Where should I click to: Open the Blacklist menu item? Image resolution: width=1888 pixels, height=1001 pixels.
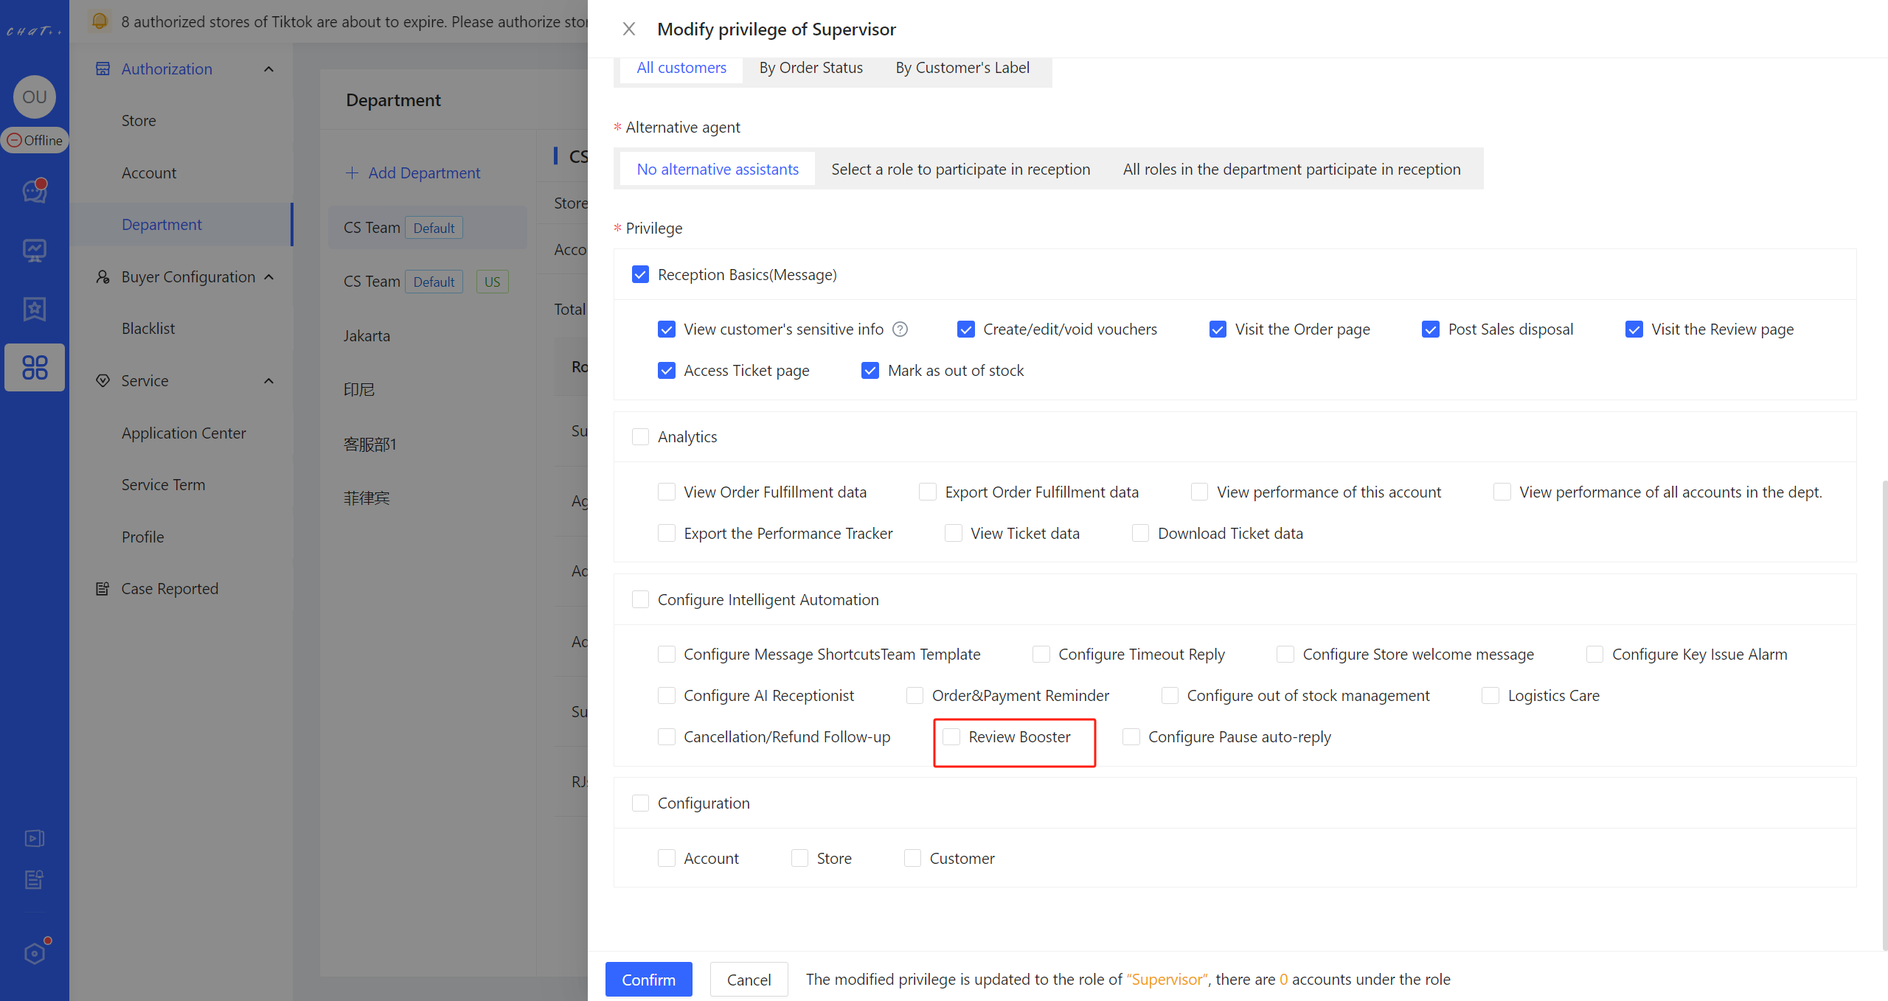(x=148, y=328)
